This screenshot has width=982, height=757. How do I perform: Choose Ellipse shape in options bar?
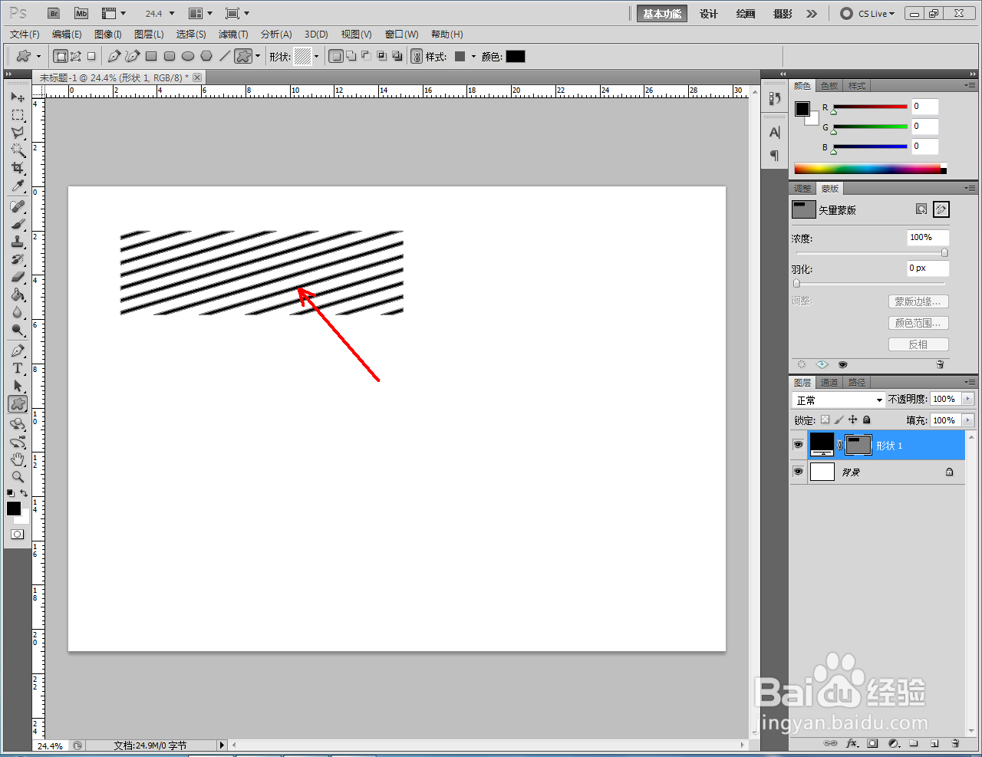[x=188, y=56]
